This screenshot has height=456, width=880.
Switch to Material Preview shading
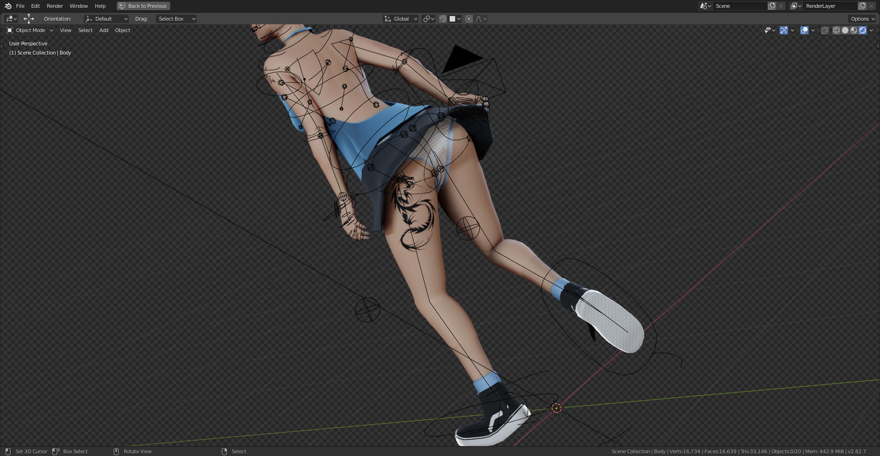[854, 30]
